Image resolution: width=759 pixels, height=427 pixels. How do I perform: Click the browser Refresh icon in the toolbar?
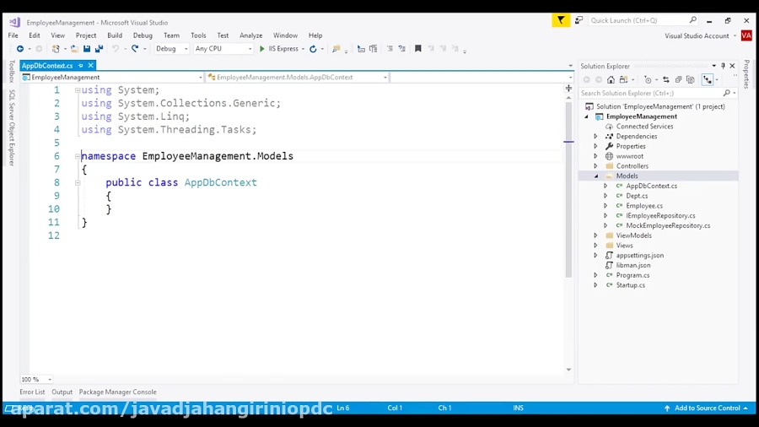coord(313,49)
